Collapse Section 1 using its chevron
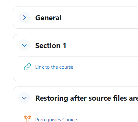Screen dimensions: 138x122 [x=24, y=45]
